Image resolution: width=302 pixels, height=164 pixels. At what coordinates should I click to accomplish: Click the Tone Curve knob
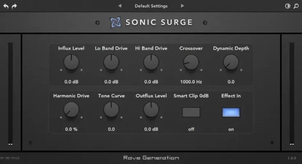tap(111, 109)
